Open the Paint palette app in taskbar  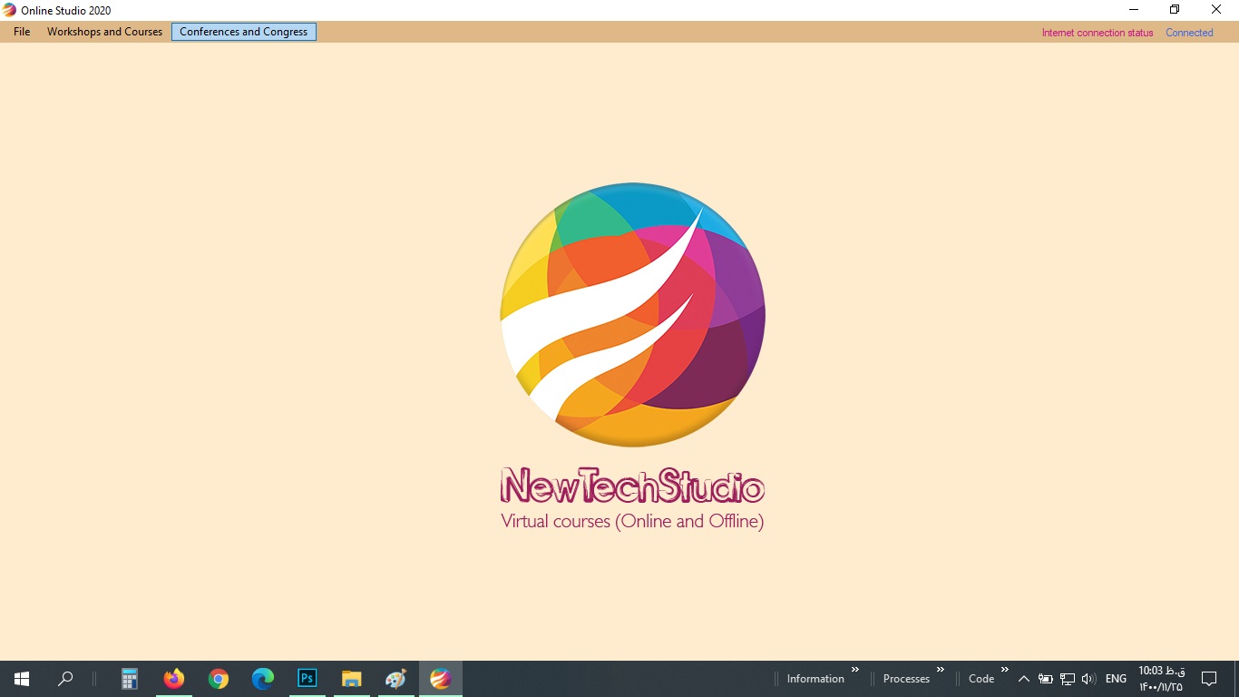[x=395, y=679]
